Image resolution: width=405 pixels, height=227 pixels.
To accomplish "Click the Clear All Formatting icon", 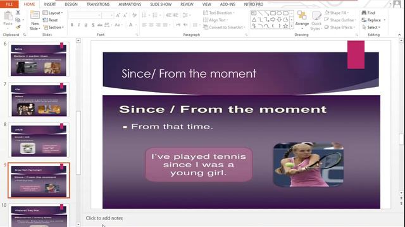I will click(134, 15).
